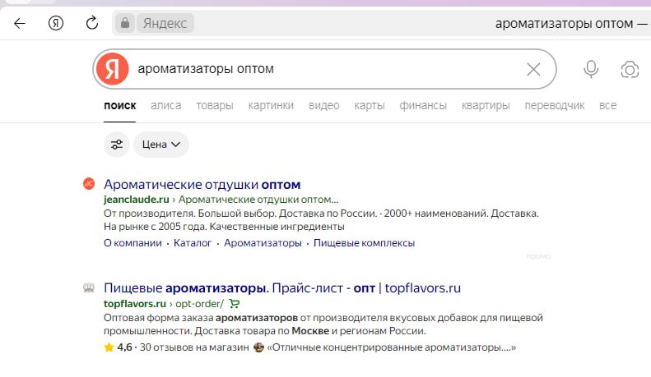The height and width of the screenshot is (377, 651).
Task: Switch to the товары tab
Action: 215,105
